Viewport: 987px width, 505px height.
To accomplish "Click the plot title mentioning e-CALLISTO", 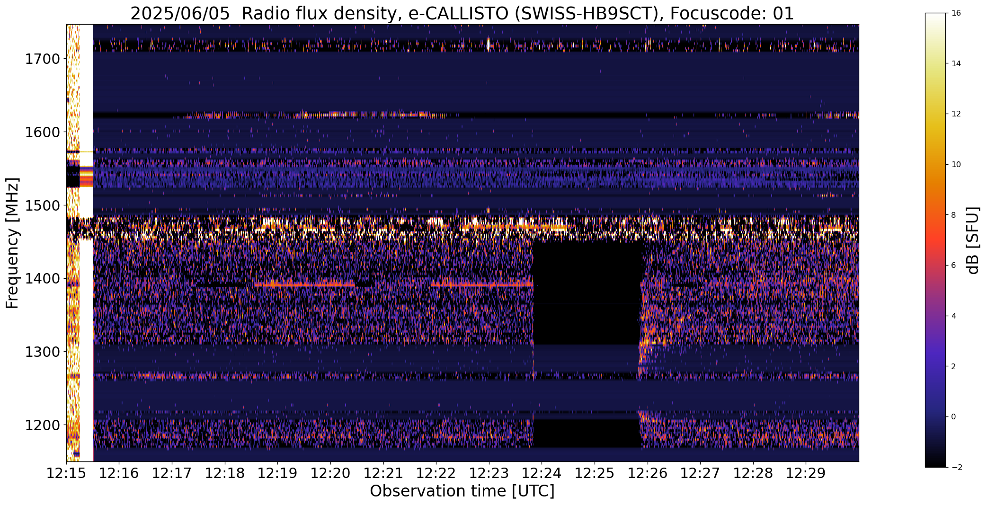I will pyautogui.click(x=462, y=13).
